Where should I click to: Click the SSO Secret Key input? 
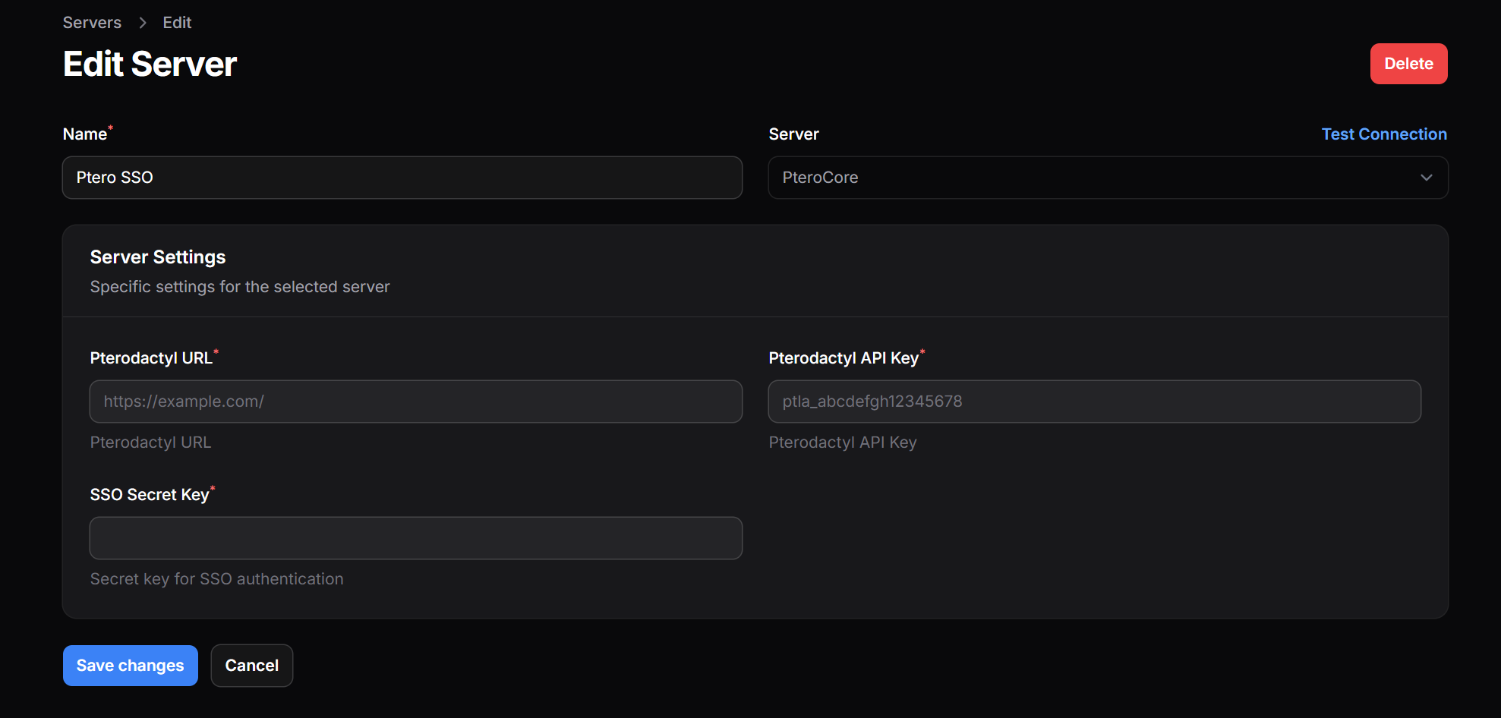(x=415, y=538)
